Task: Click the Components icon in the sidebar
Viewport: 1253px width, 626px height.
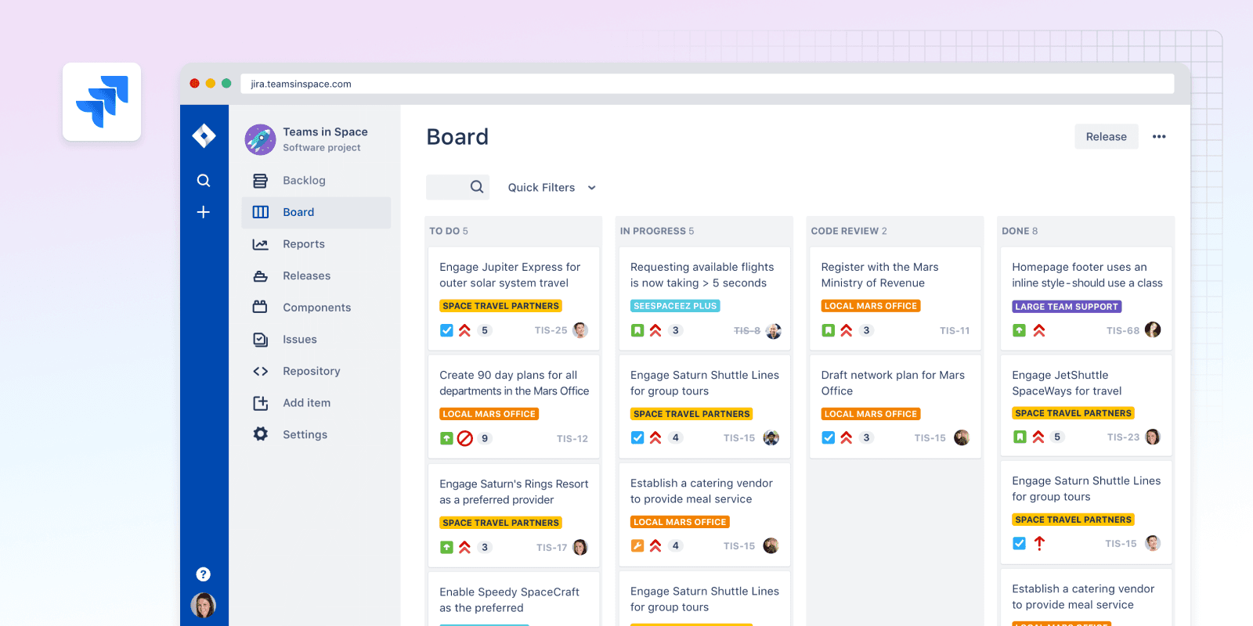Action: click(x=261, y=308)
